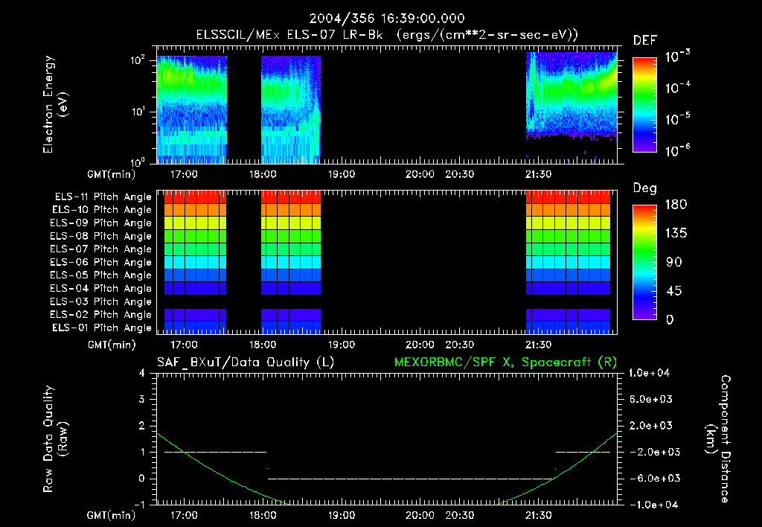Select the ELS-11 Pitch Angle row label
The height and width of the screenshot is (527, 762).
pyautogui.click(x=103, y=197)
